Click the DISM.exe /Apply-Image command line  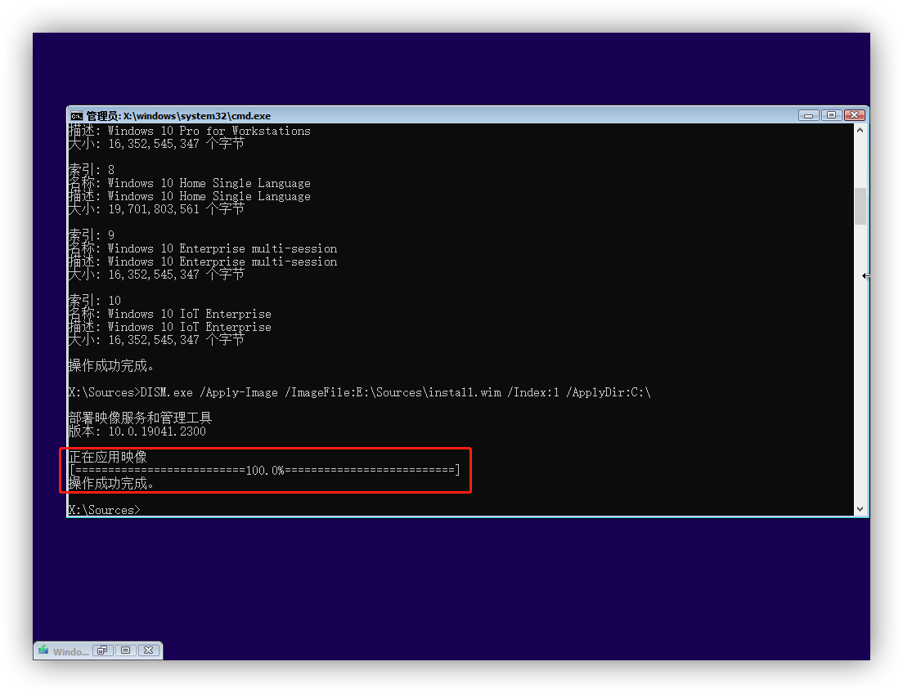pyautogui.click(x=359, y=392)
